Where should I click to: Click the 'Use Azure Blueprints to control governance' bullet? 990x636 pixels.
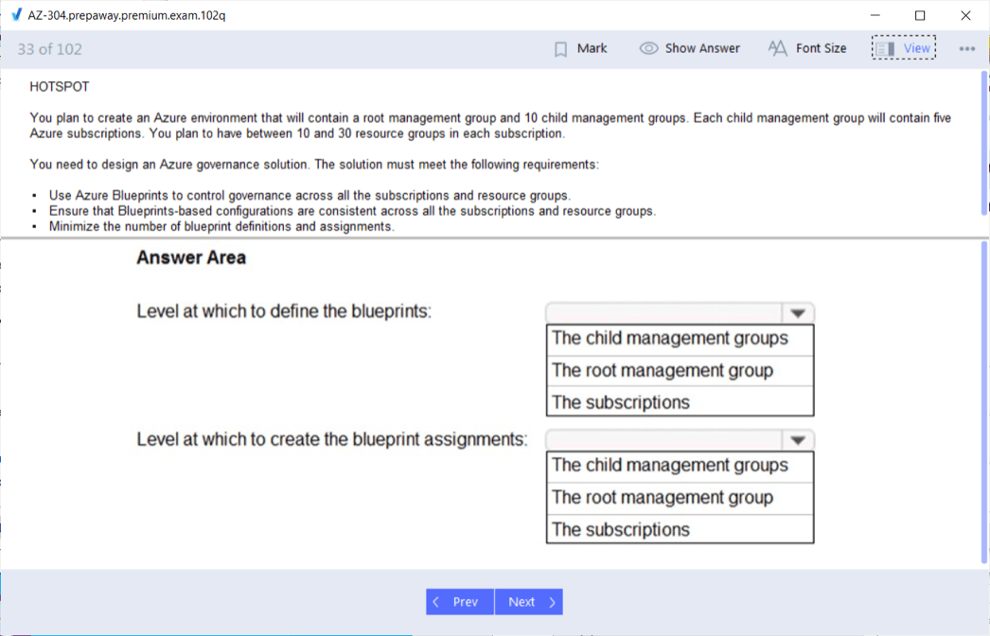310,196
